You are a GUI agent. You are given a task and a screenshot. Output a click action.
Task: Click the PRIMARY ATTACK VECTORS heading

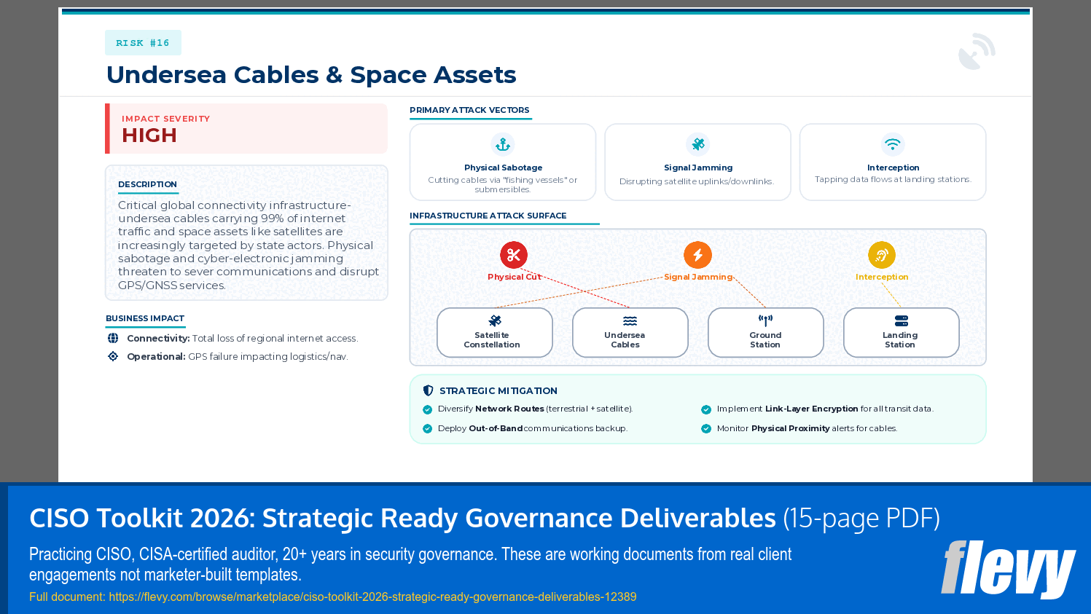click(469, 110)
